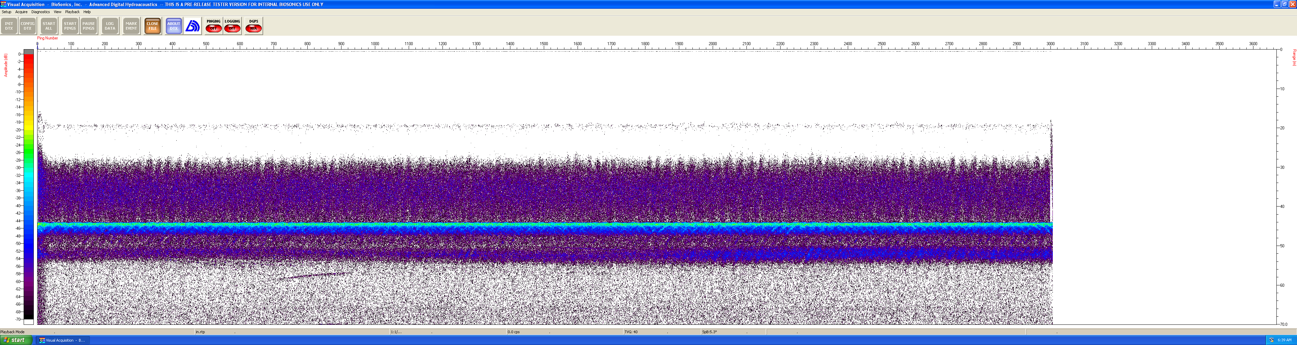Click the START ALL toolbar button
1297x345 pixels.
49,26
